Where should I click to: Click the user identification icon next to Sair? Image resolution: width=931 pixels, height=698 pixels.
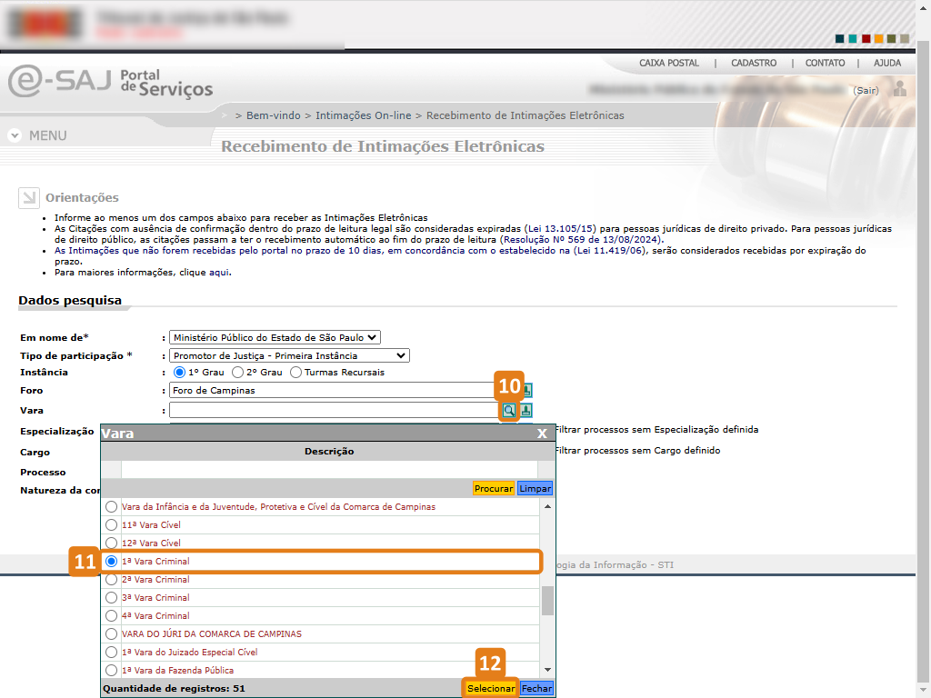(x=899, y=89)
